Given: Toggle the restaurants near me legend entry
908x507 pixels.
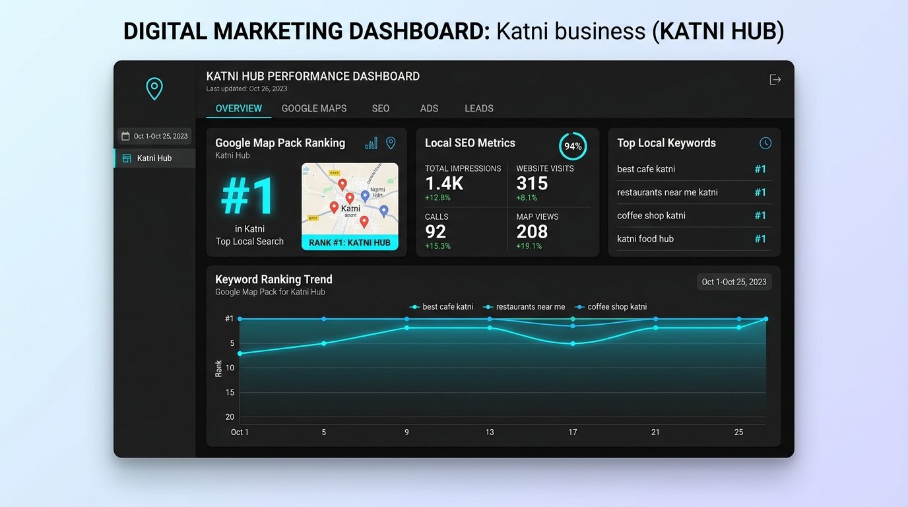Looking at the screenshot, I should (x=525, y=307).
